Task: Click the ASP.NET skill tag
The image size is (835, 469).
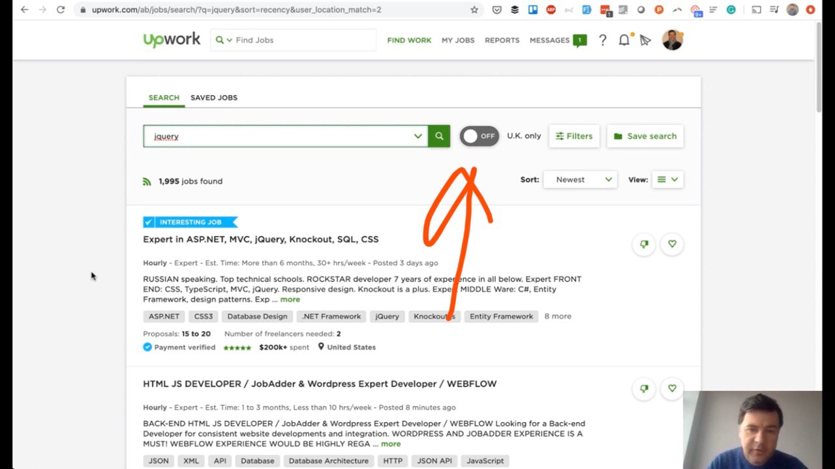Action: (x=164, y=317)
